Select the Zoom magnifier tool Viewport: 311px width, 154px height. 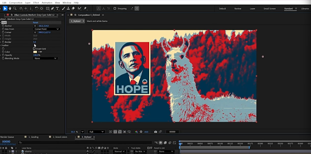pos(15,8)
